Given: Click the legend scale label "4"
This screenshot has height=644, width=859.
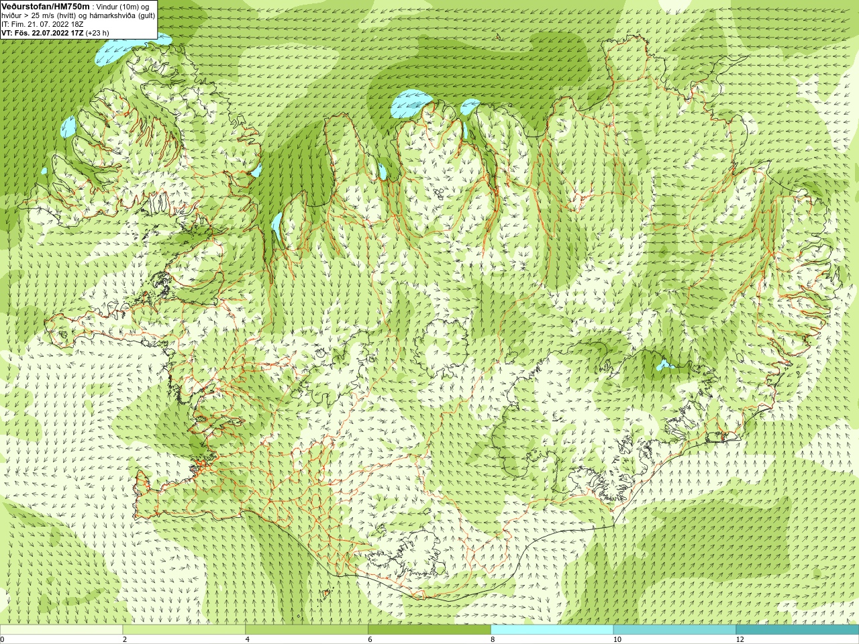Looking at the screenshot, I should point(248,639).
